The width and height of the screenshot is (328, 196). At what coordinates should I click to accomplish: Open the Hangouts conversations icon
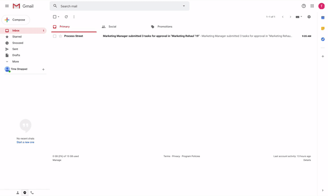click(x=25, y=193)
